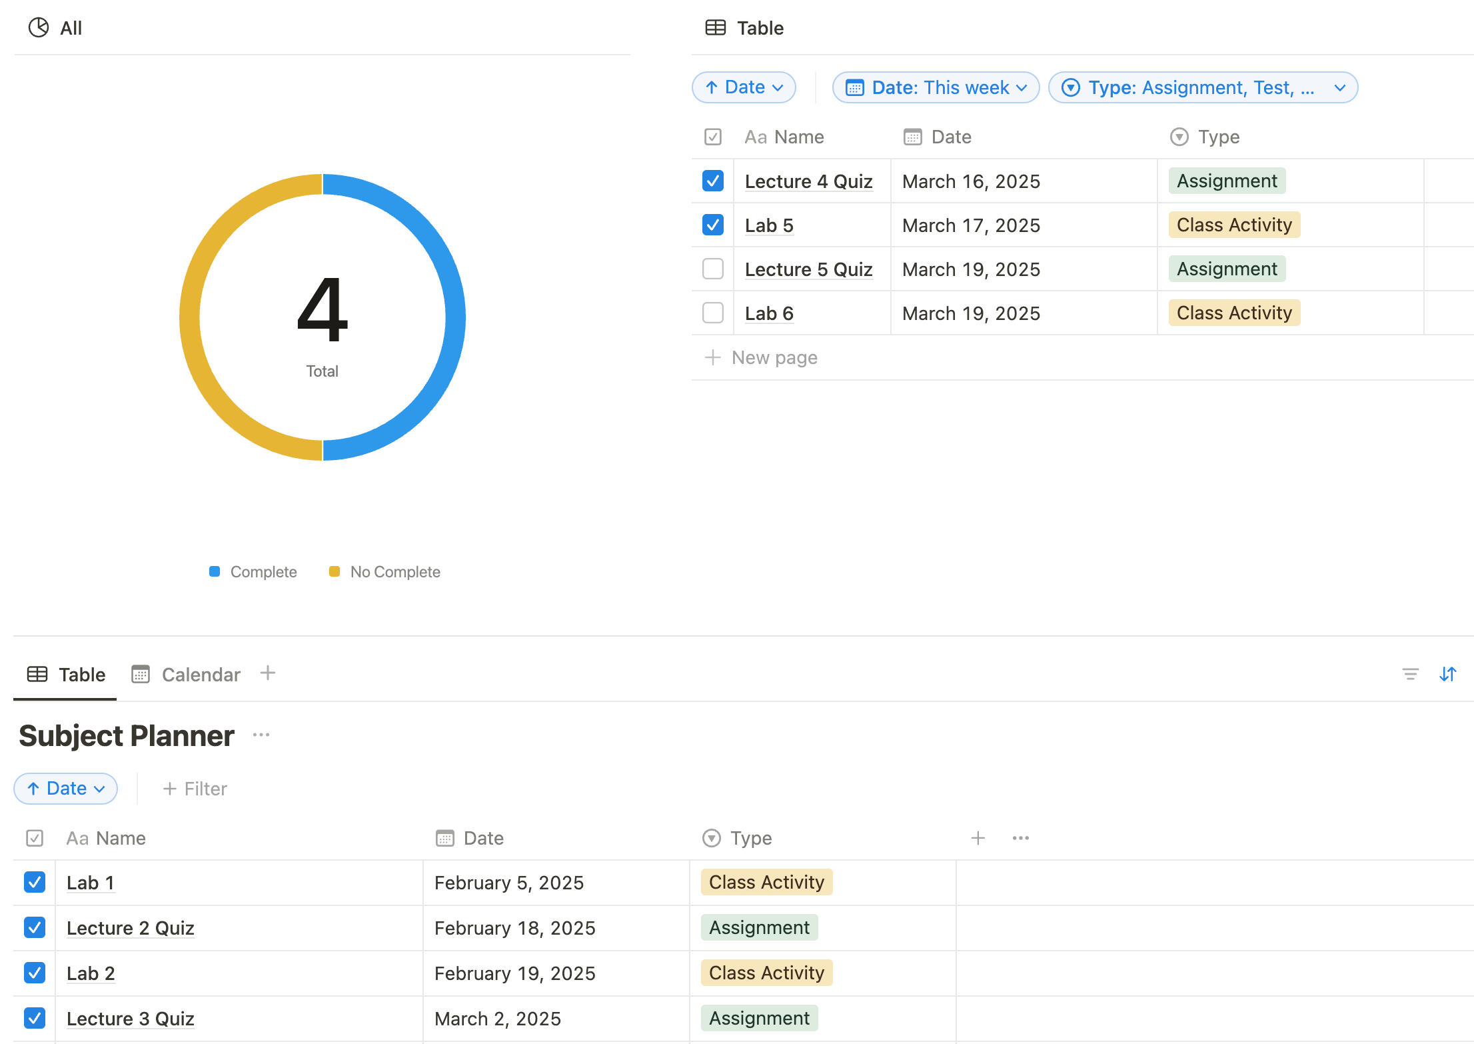Viewport: 1474px width, 1044px height.
Task: Click the blue sort arrows icon
Action: [x=1447, y=674]
